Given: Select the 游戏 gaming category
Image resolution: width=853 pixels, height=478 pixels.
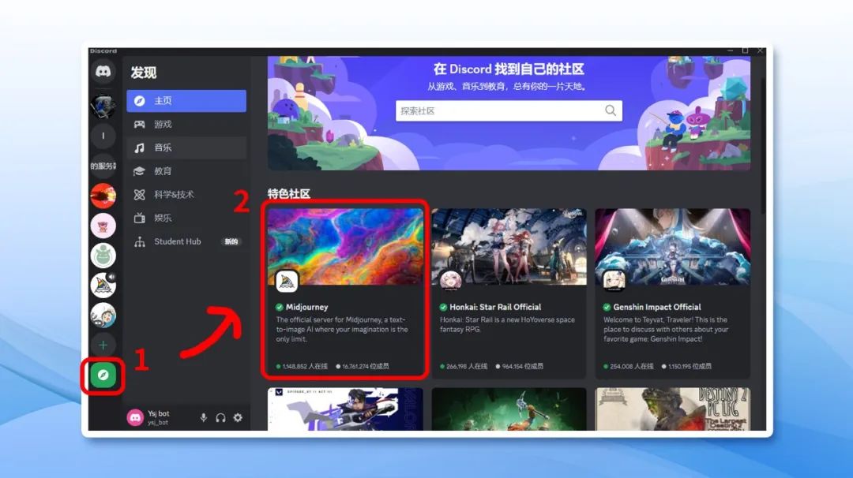Looking at the screenshot, I should (186, 124).
